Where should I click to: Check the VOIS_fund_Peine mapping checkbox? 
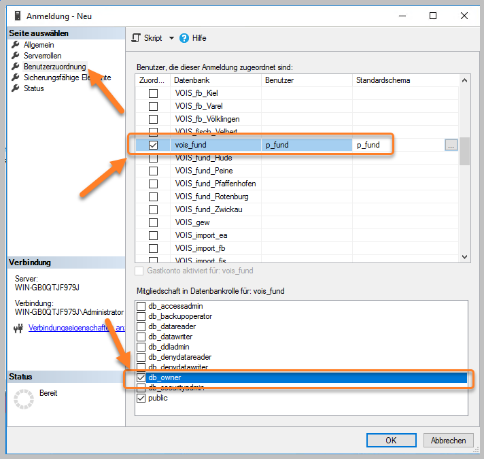point(153,171)
